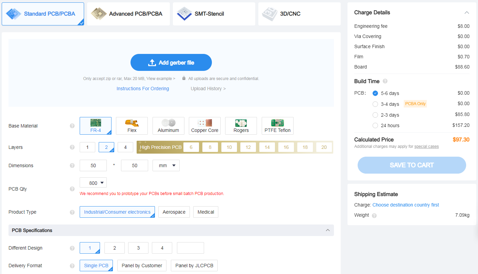Select Rogers as base material
This screenshot has width=478, height=274.
pos(241,126)
